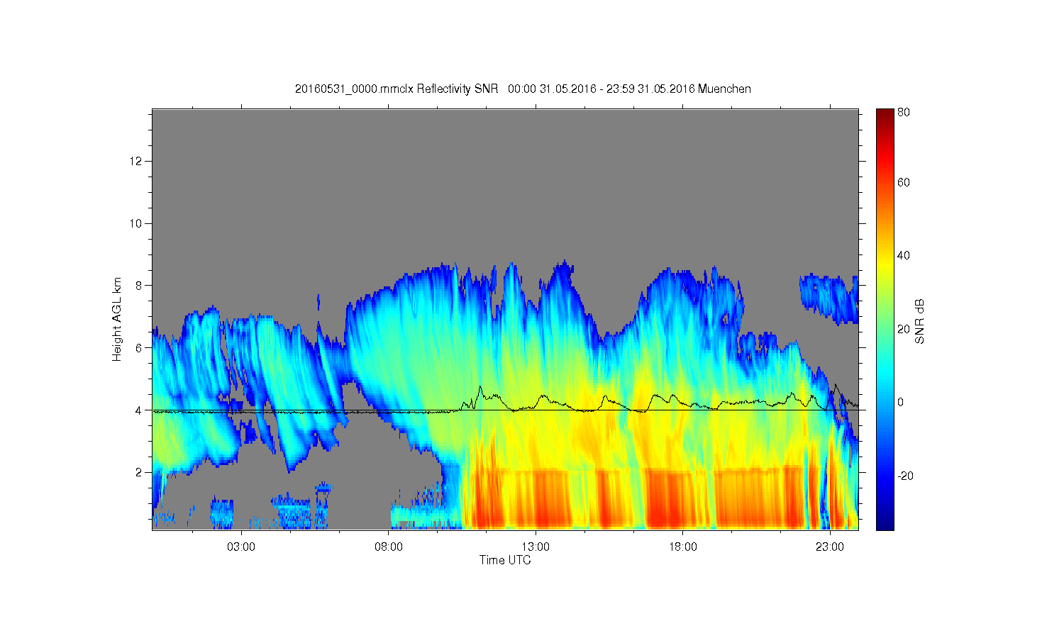Image resolution: width=1064 pixels, height=638 pixels.
Task: Click the height axis tick label 8
Action: click(140, 286)
